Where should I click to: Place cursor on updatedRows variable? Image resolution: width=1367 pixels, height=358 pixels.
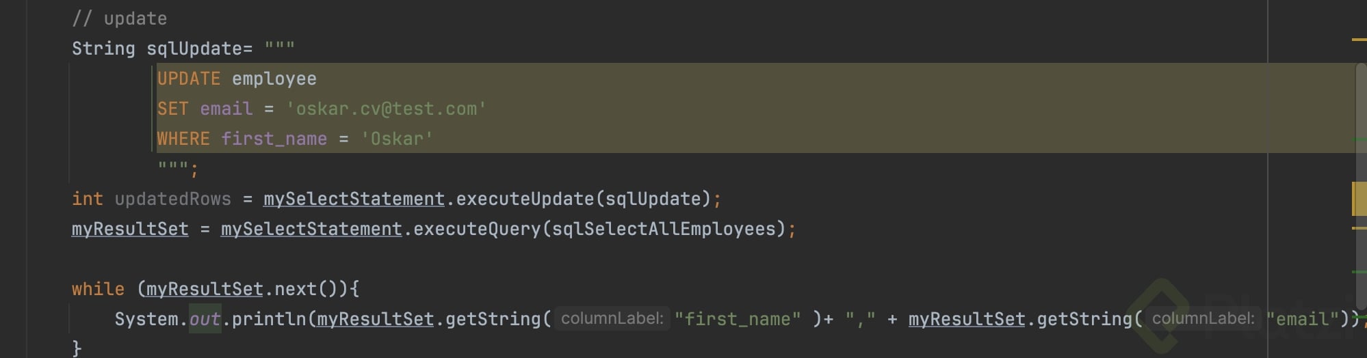click(x=172, y=199)
